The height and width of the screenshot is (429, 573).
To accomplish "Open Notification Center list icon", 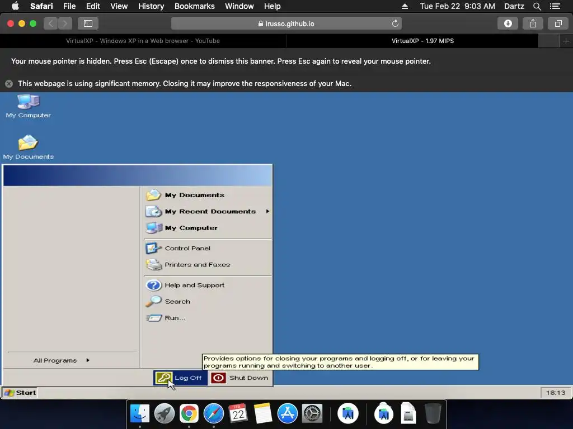I will click(x=555, y=6).
